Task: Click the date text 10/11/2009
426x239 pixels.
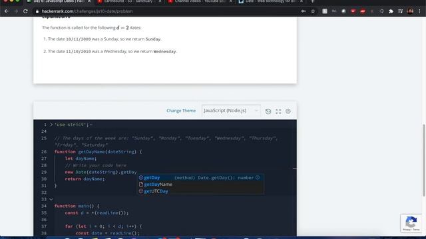Action: (x=79, y=39)
